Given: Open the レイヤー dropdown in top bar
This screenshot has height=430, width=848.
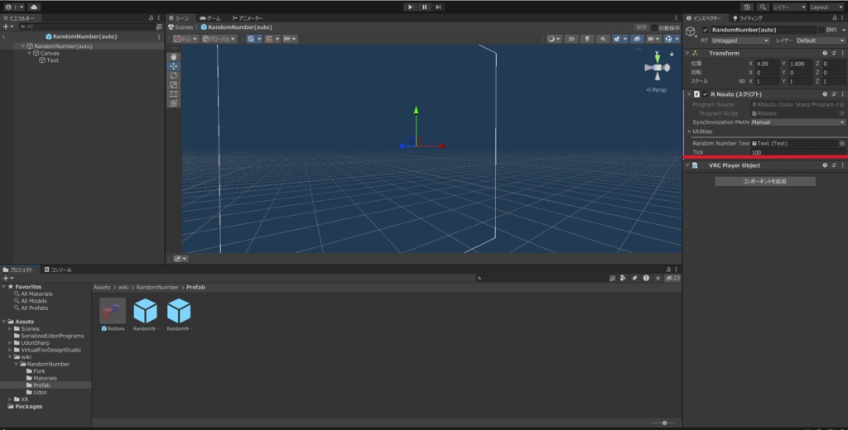Looking at the screenshot, I should tap(789, 7).
